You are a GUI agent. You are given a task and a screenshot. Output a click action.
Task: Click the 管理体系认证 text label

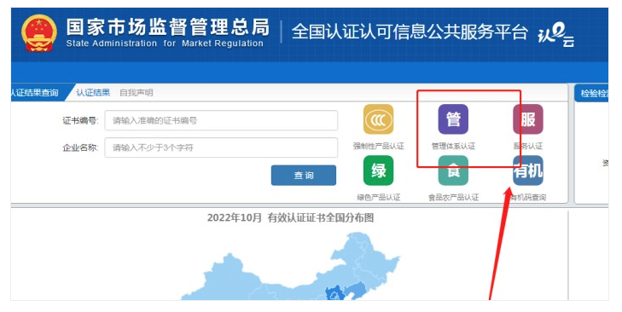pos(453,147)
